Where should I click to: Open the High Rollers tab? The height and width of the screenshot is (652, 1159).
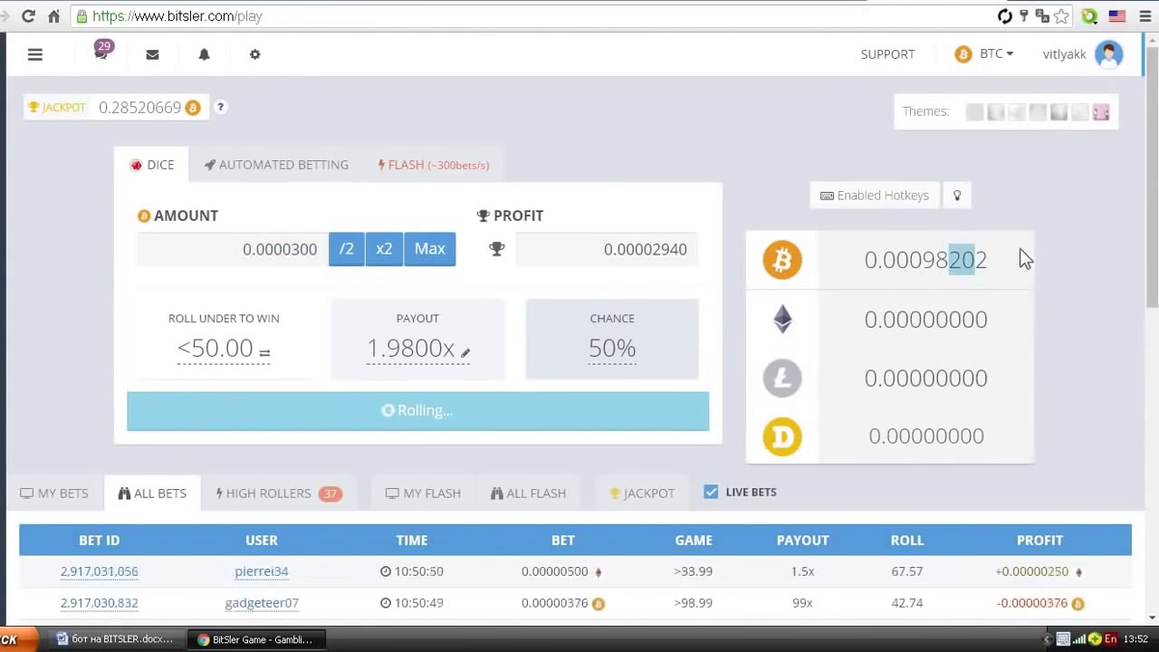point(278,493)
